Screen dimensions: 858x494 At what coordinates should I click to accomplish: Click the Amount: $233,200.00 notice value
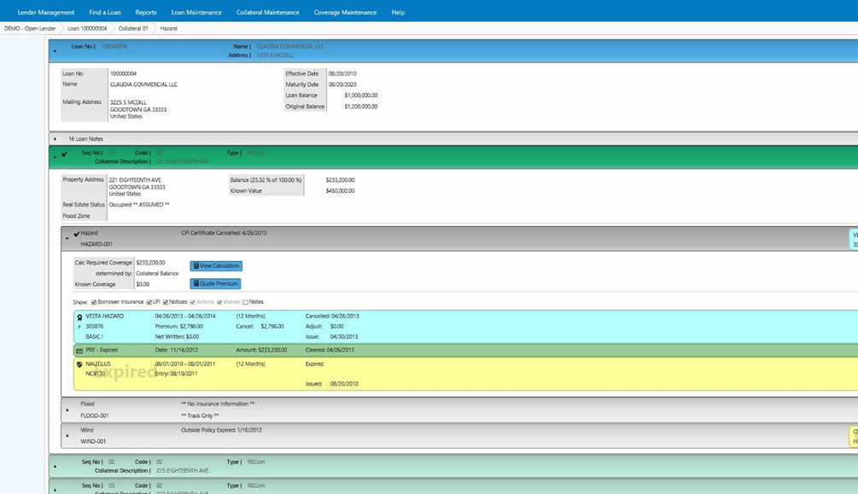click(x=261, y=350)
